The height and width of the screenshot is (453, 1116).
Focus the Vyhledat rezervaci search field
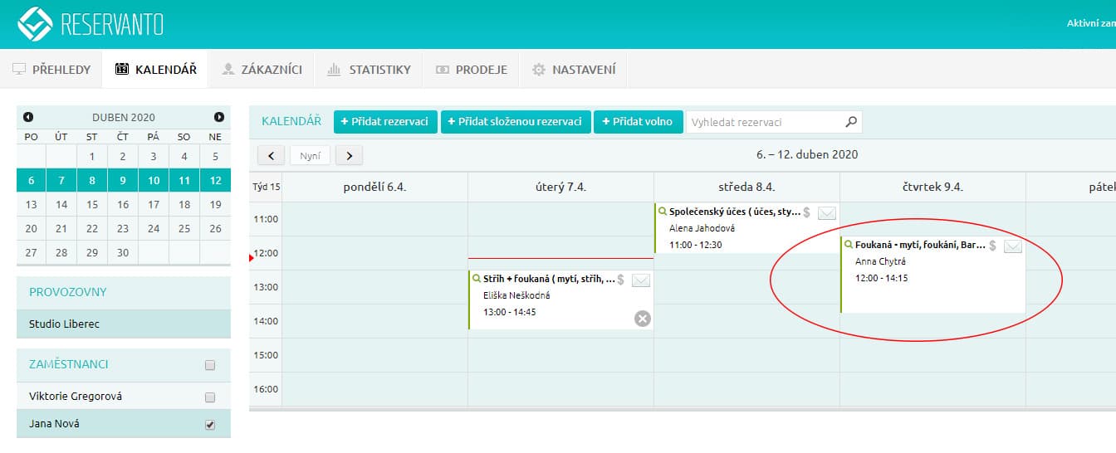click(x=764, y=122)
